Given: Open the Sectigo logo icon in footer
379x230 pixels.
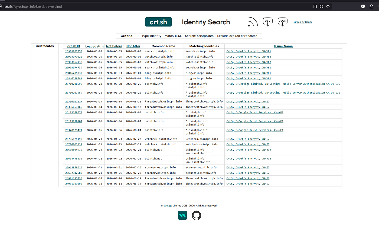Looking at the screenshot, I should click(x=182, y=215).
